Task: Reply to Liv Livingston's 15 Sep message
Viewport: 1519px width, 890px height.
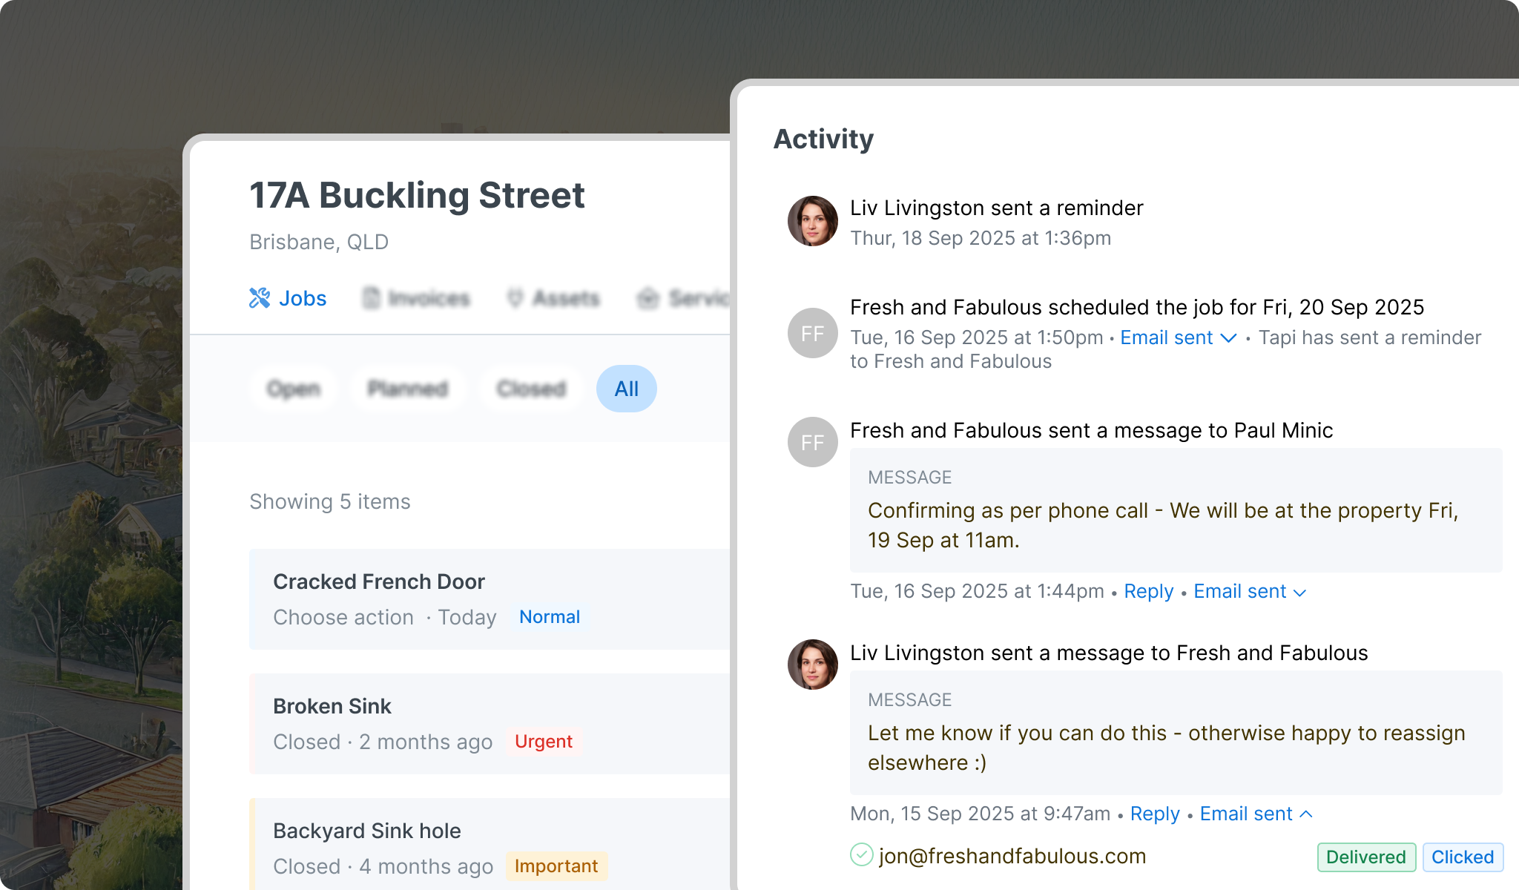Action: pyautogui.click(x=1155, y=814)
